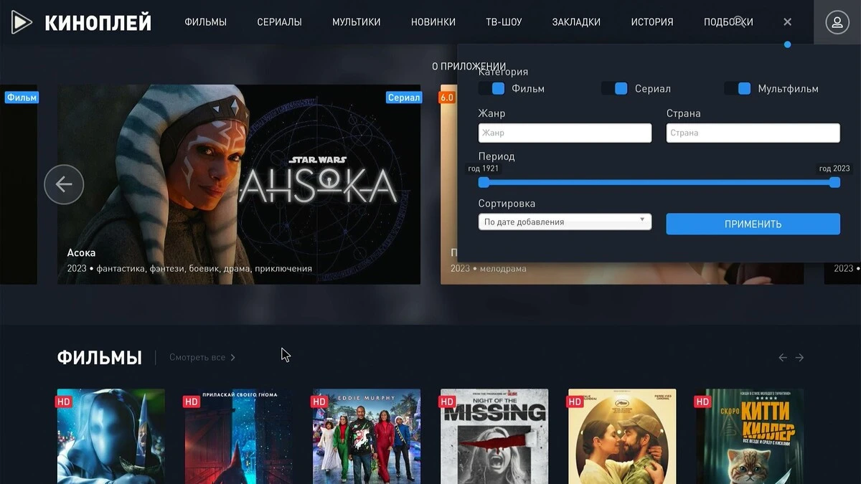The width and height of the screenshot is (861, 484).
Task: Click the Смотреть все link
Action: 197,357
